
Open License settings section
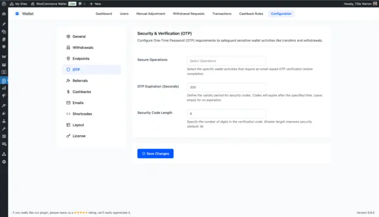click(x=92, y=136)
